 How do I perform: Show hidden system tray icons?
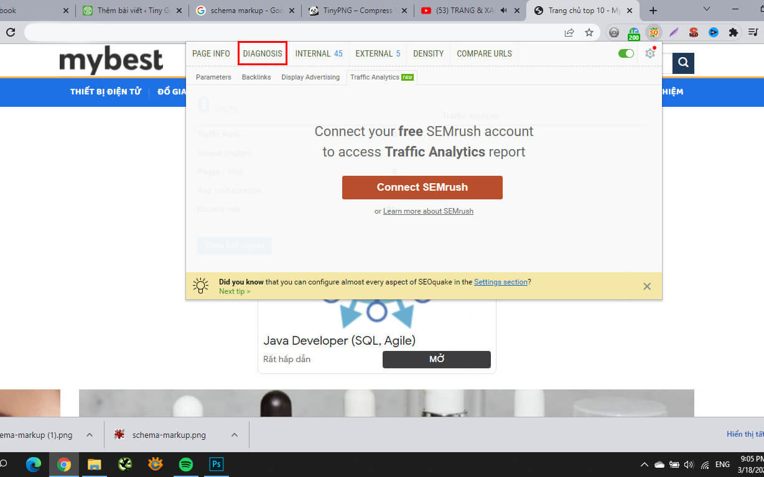[x=644, y=465]
